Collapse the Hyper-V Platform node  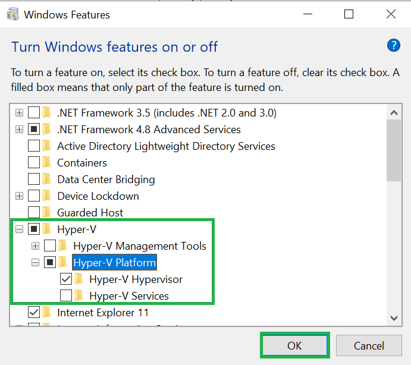click(36, 263)
